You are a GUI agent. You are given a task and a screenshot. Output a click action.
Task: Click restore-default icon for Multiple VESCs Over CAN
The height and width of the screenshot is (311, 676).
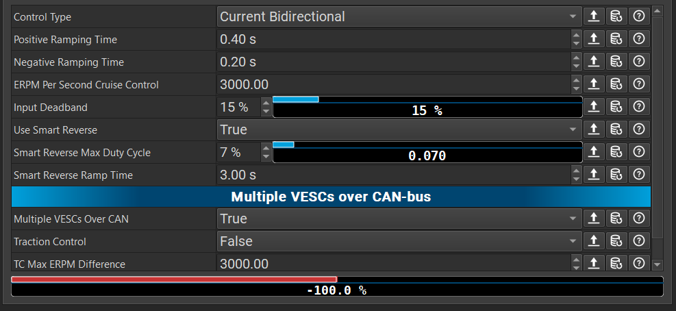pyautogui.click(x=616, y=219)
